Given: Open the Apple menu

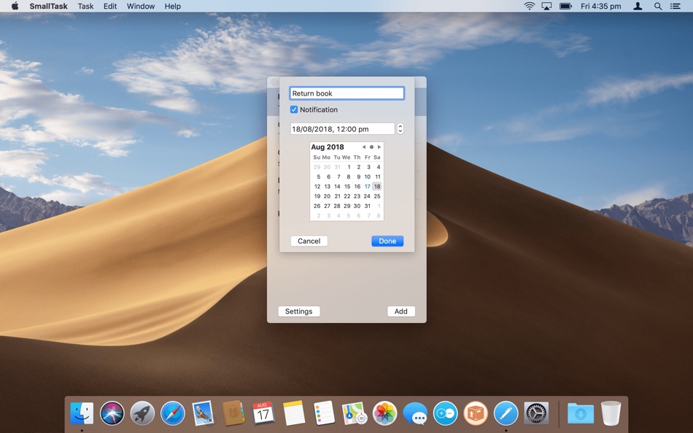Looking at the screenshot, I should tap(15, 6).
